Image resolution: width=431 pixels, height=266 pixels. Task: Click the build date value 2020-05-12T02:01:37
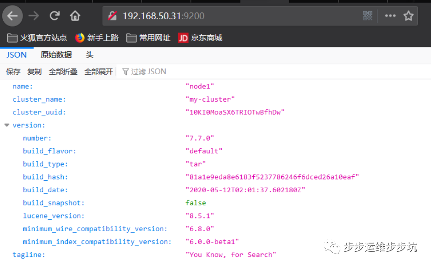(x=246, y=190)
